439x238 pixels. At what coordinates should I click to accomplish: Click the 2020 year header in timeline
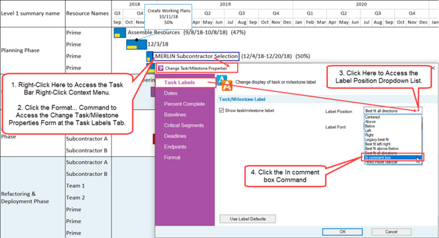coord(361,4)
